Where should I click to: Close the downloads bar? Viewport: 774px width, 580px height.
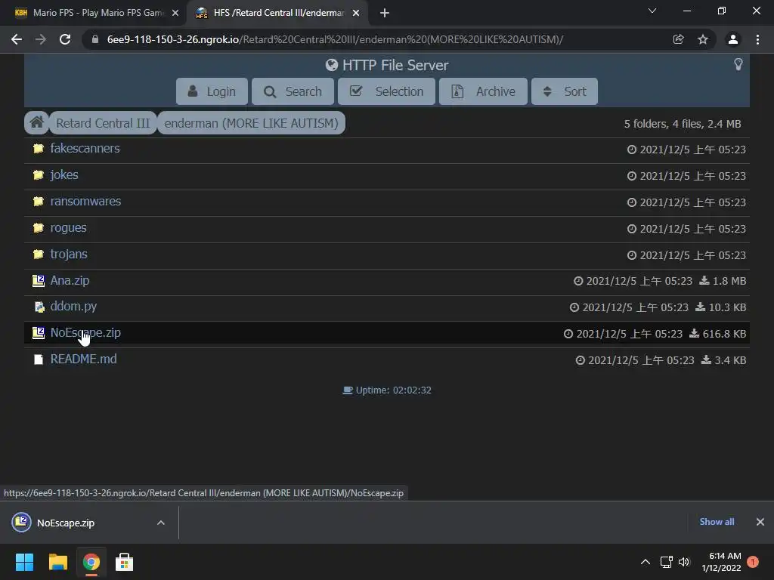coord(760,522)
